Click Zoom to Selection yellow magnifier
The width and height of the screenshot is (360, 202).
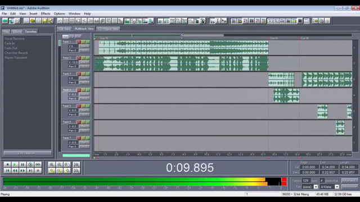click(52, 171)
